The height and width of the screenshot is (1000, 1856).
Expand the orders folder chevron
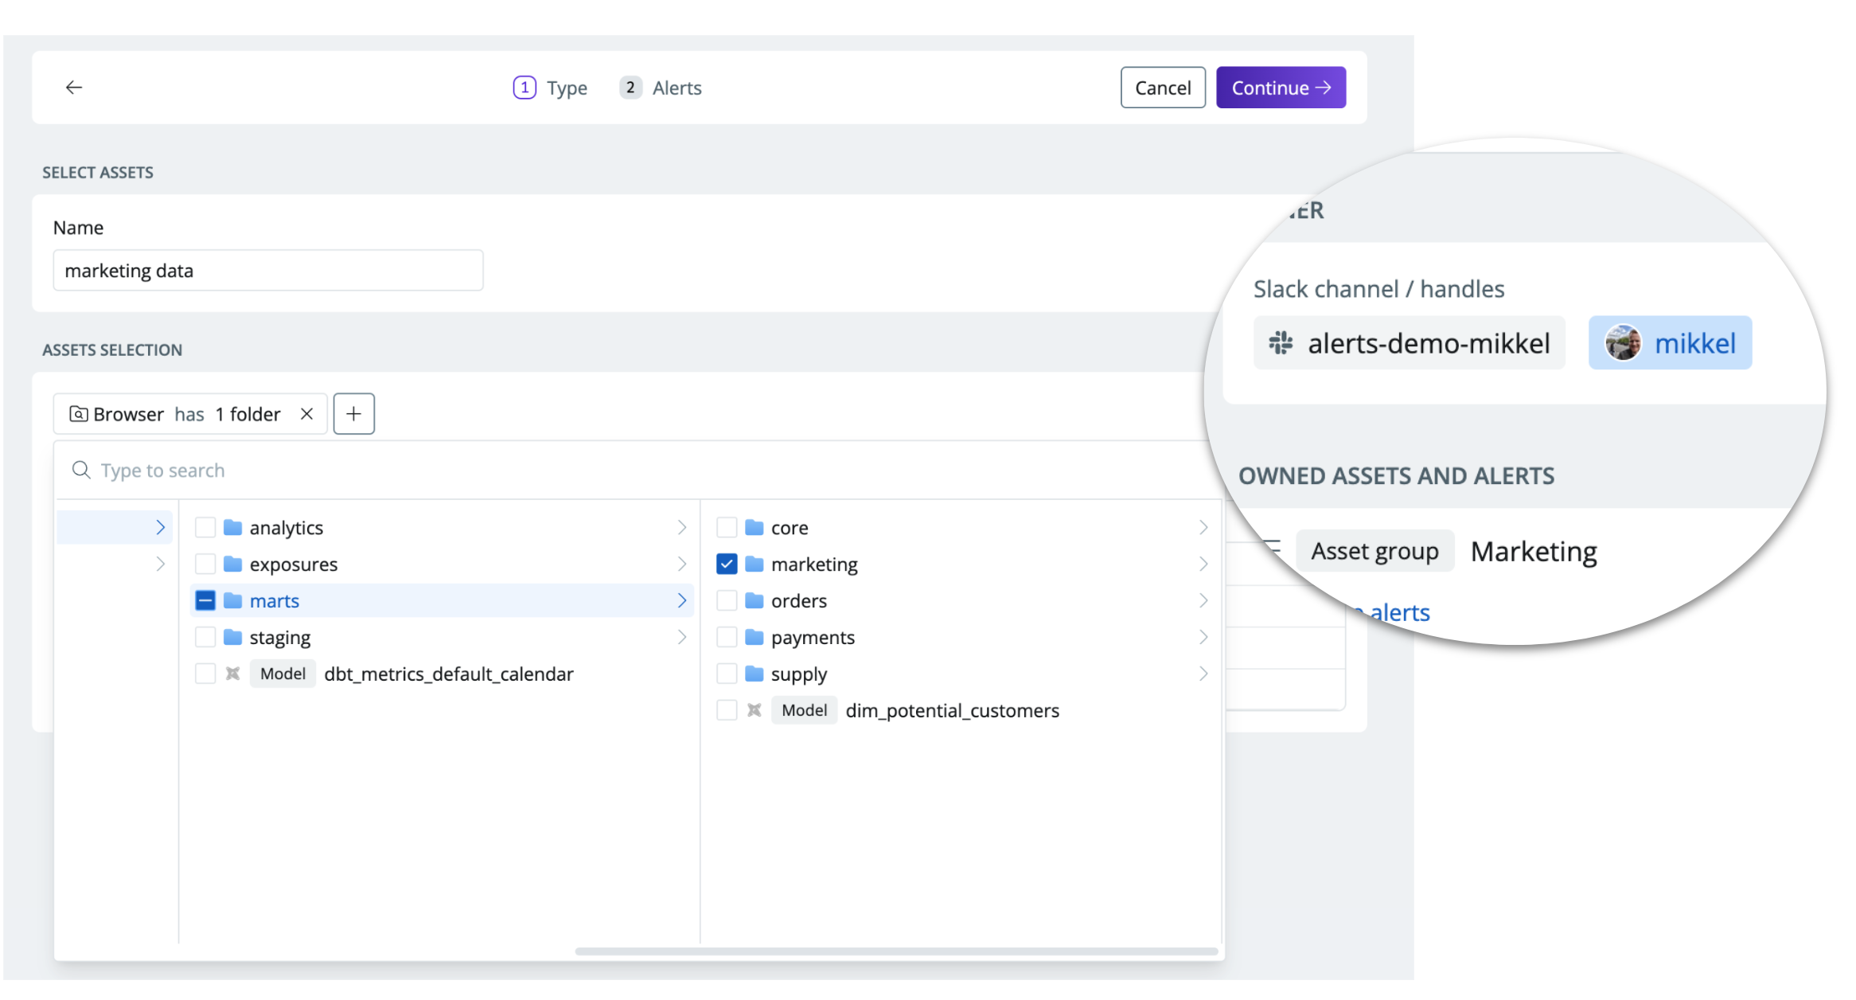tap(1203, 601)
